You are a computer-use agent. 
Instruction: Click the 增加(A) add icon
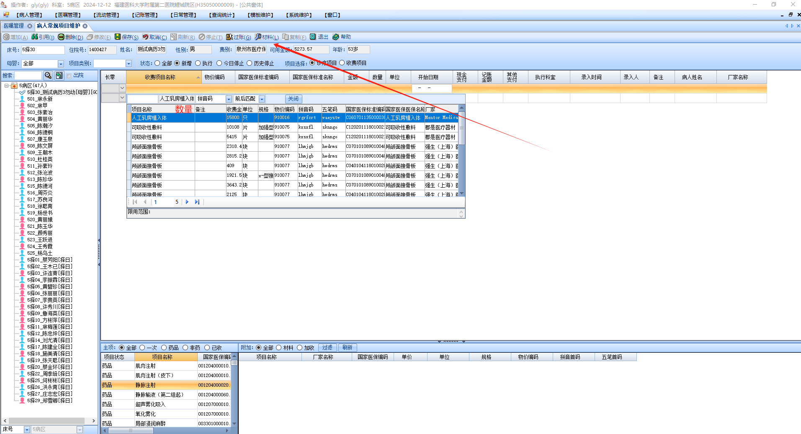point(6,37)
